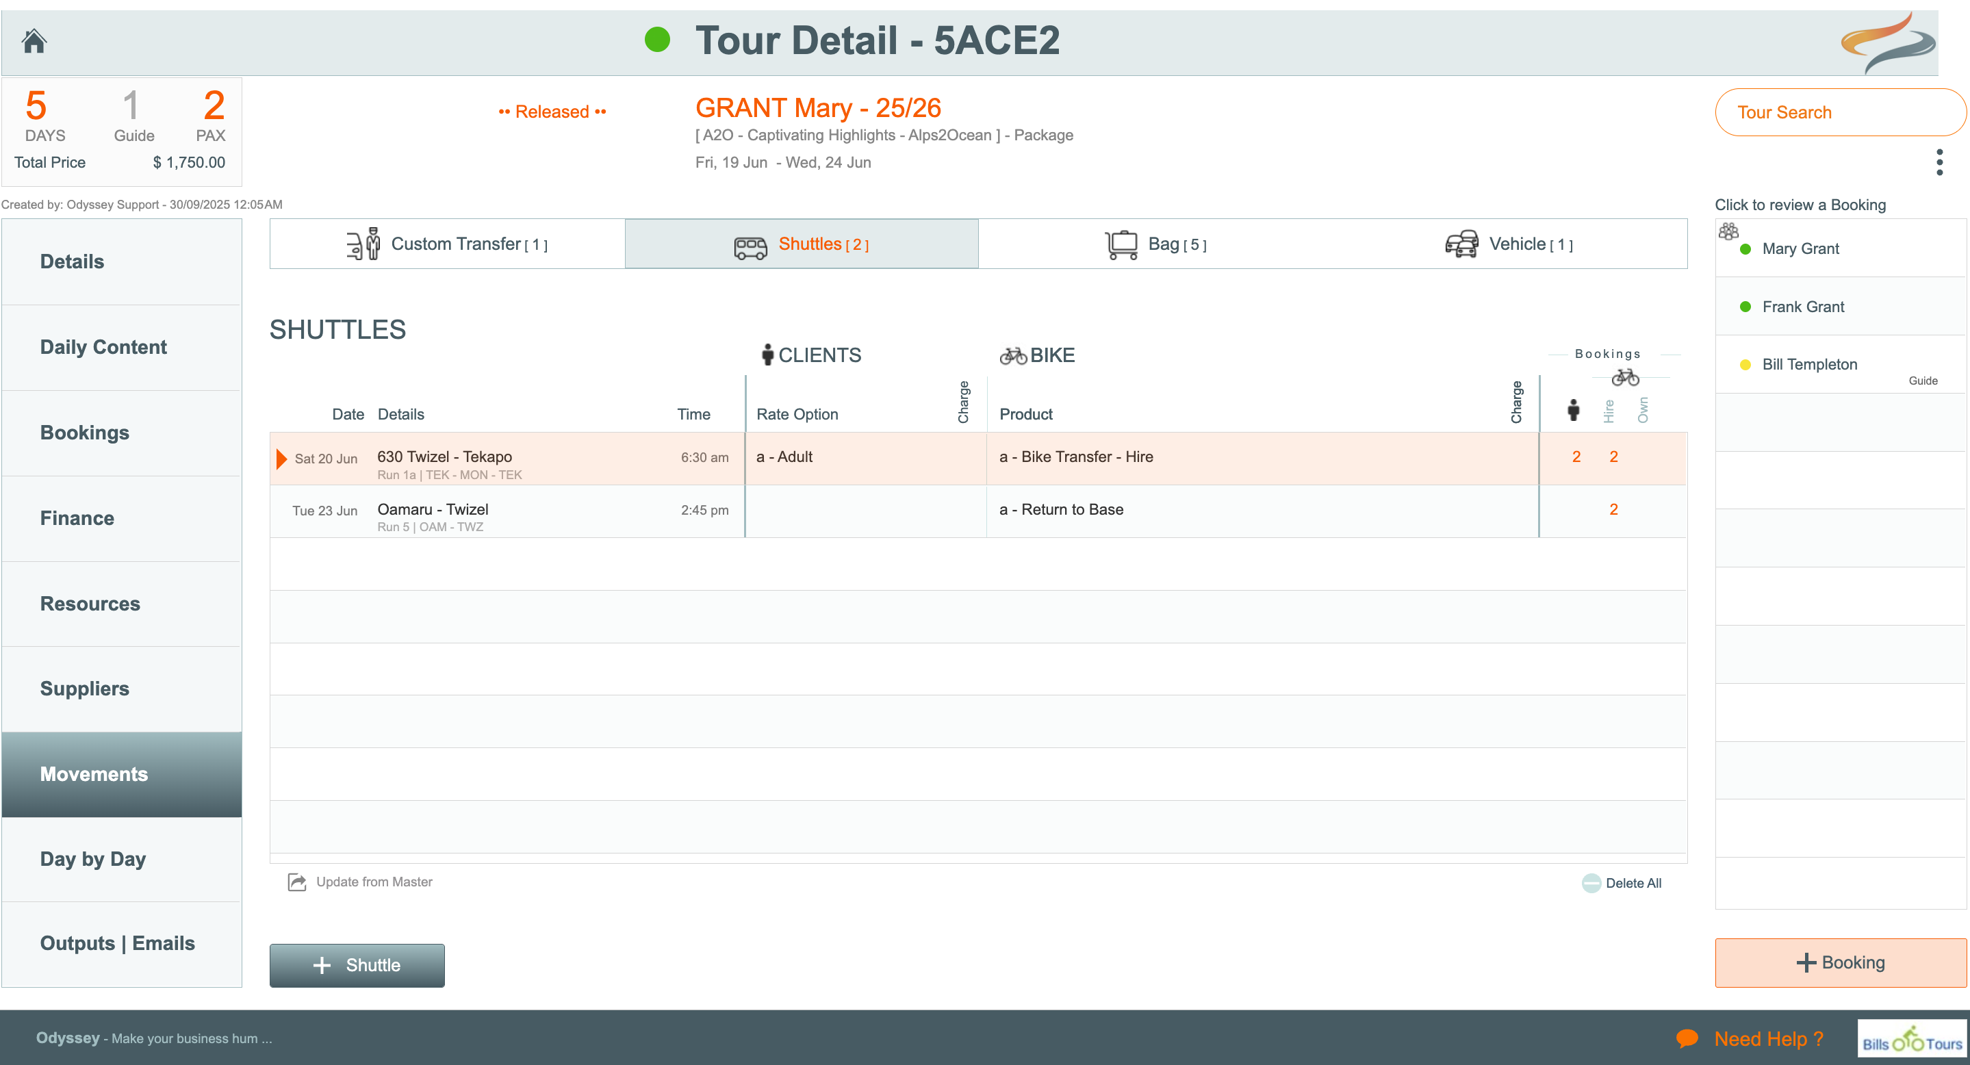The height and width of the screenshot is (1065, 1970).
Task: Click the home icon
Action: click(x=34, y=40)
